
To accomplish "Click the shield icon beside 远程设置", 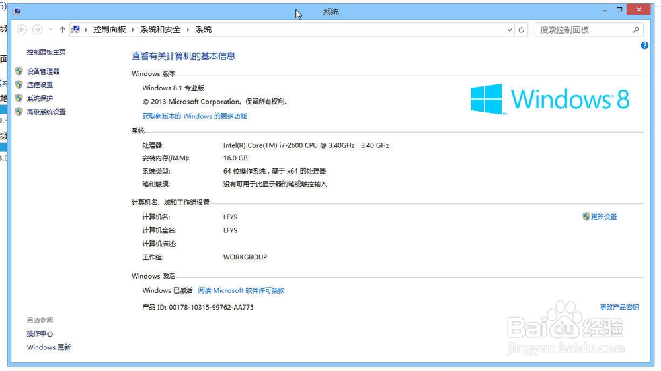I will (19, 84).
